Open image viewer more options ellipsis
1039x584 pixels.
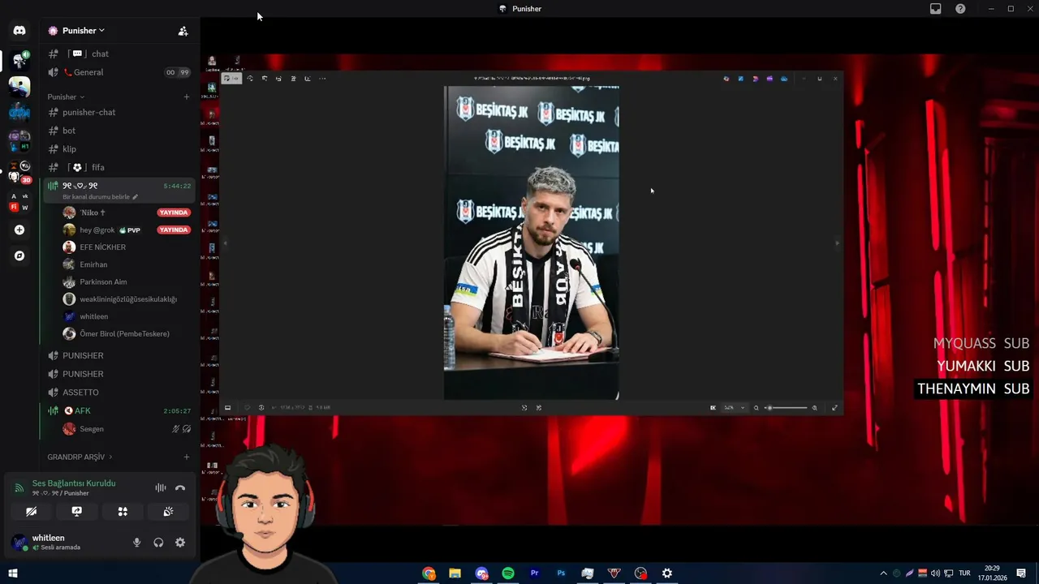pyautogui.click(x=322, y=79)
